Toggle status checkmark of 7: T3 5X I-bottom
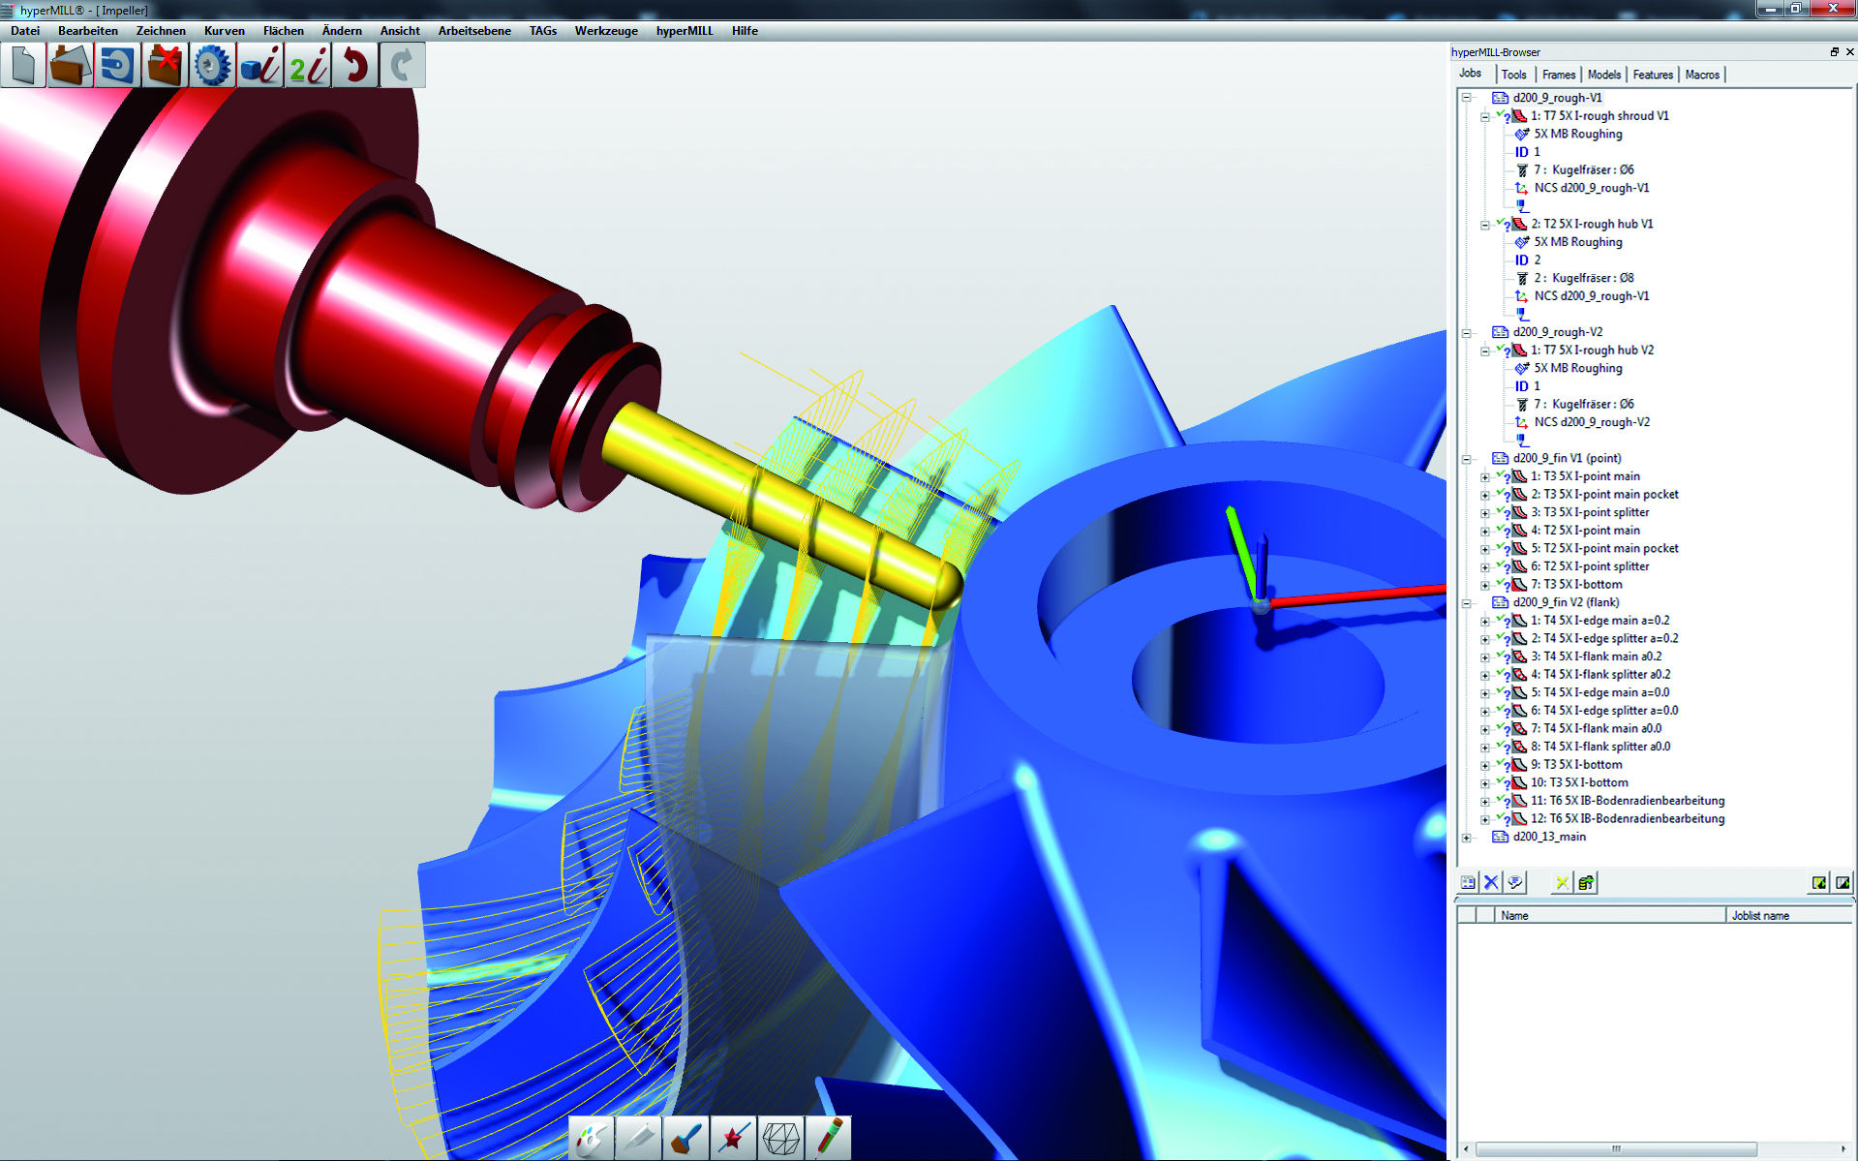Image resolution: width=1858 pixels, height=1161 pixels. 1501,583
